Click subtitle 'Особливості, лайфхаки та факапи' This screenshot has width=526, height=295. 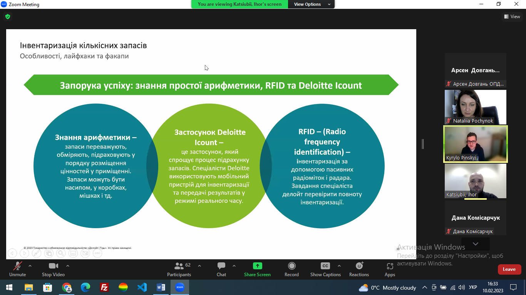click(74, 56)
